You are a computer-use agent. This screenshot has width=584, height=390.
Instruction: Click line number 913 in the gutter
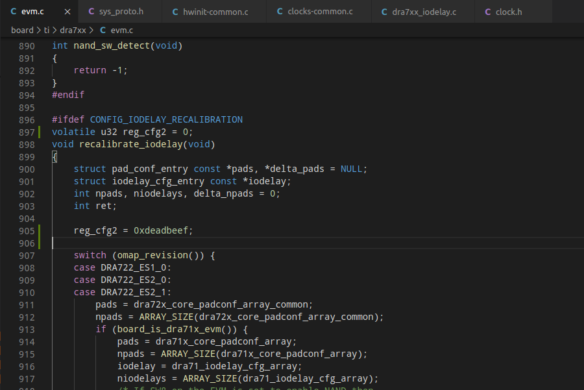tap(27, 330)
